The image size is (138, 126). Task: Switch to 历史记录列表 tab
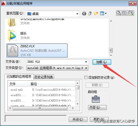(x=44, y=77)
